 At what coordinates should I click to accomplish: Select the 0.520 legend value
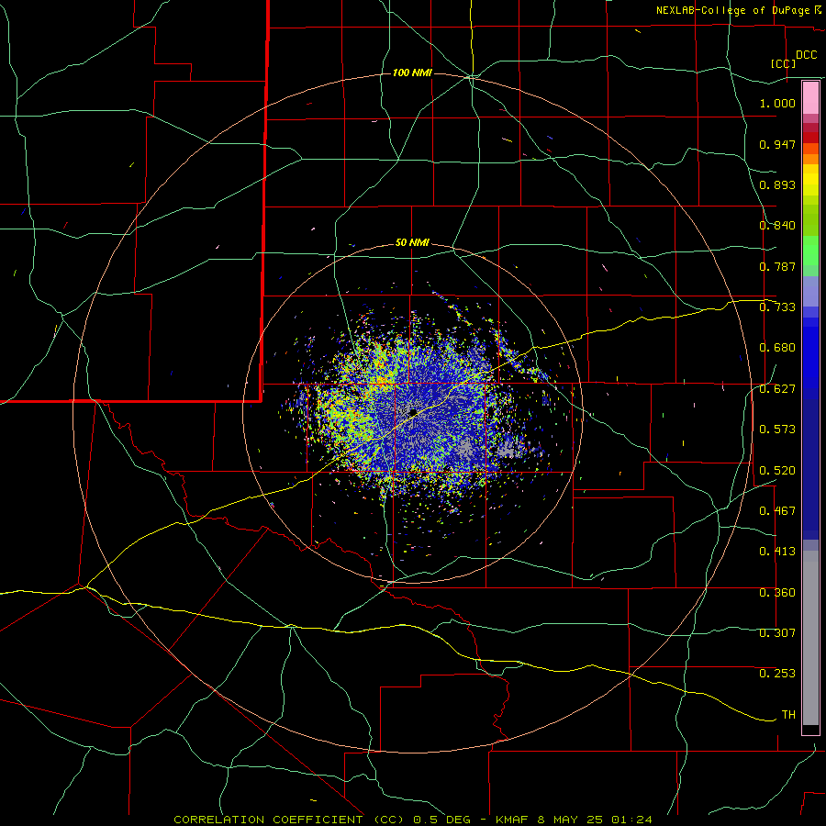777,471
